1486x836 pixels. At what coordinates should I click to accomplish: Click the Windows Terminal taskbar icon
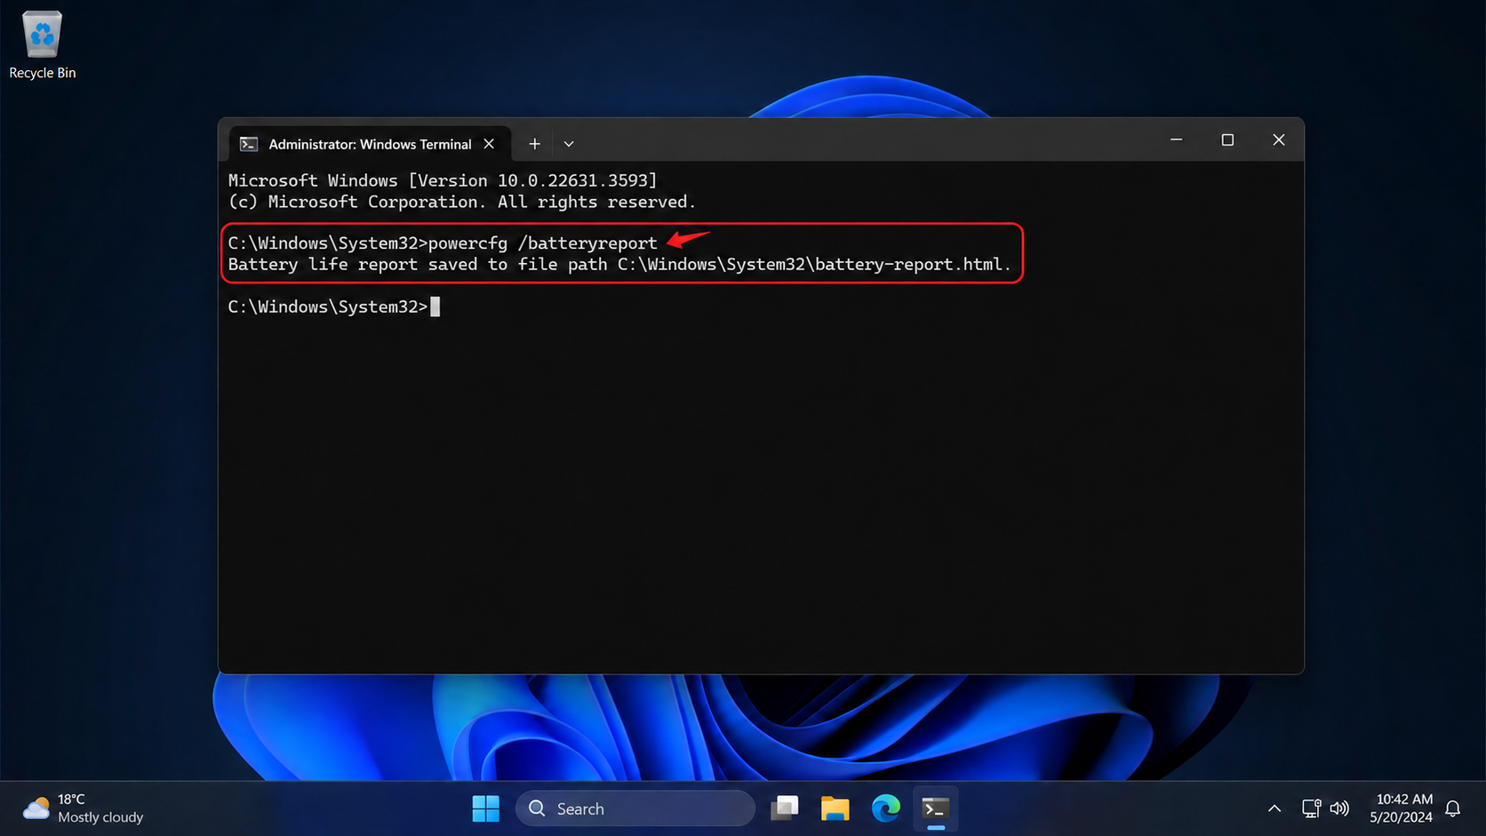pyautogui.click(x=935, y=808)
